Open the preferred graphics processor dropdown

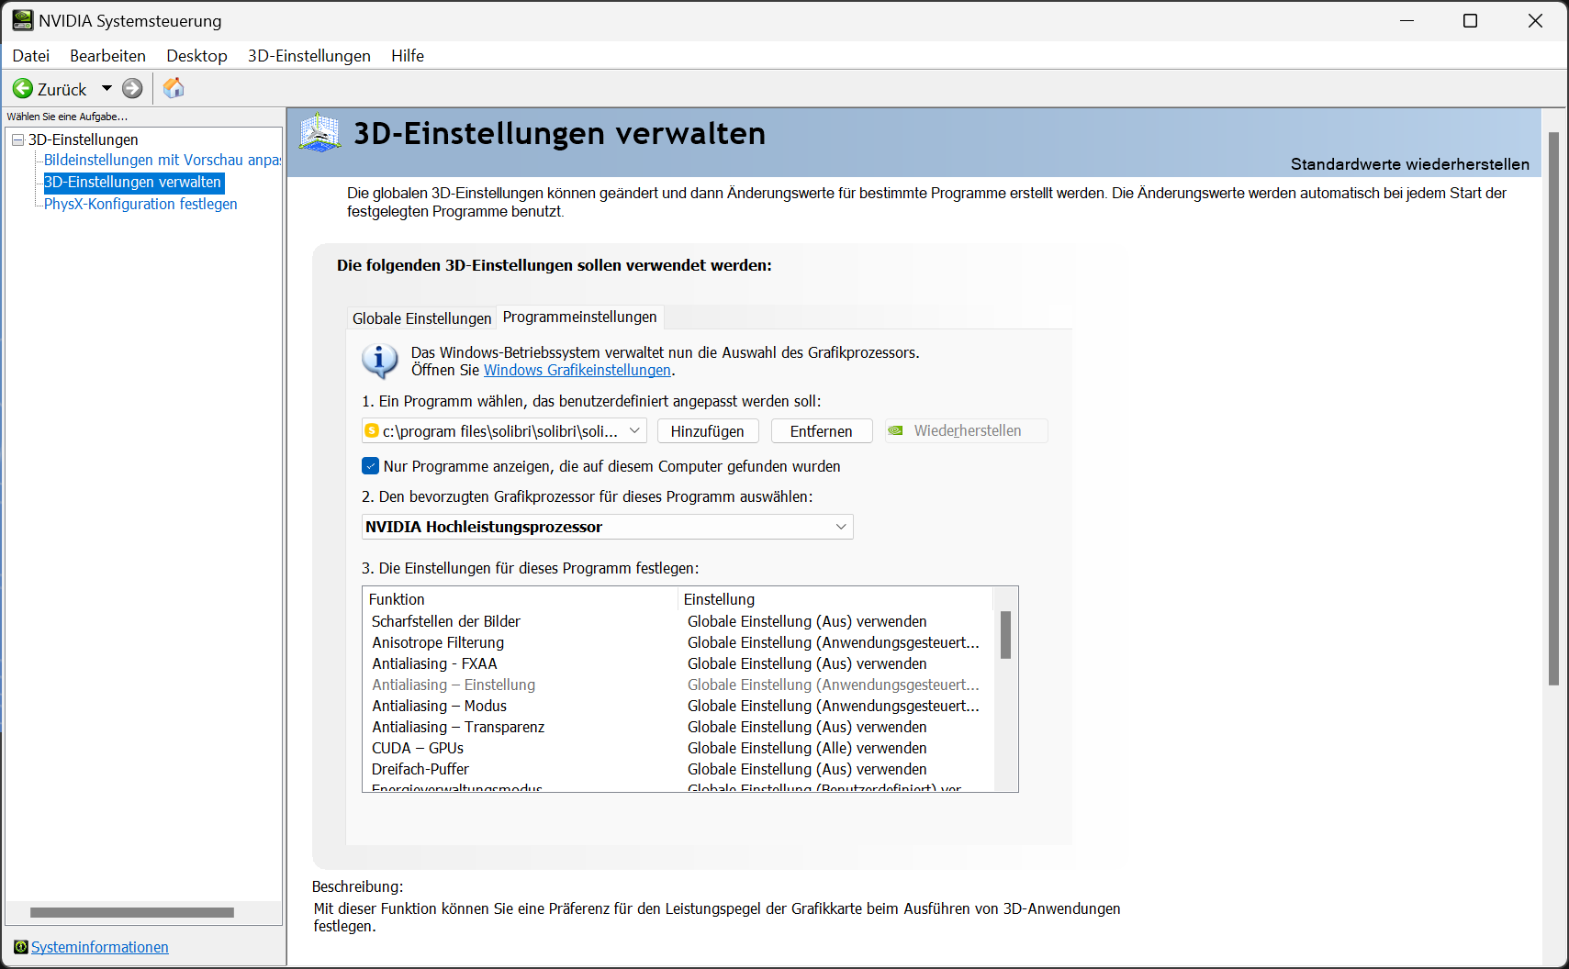pyautogui.click(x=607, y=527)
